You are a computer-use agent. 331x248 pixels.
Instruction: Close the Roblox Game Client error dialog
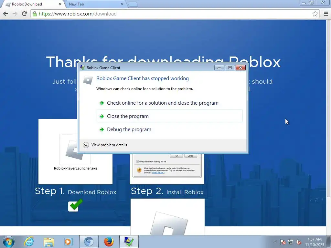click(x=240, y=67)
